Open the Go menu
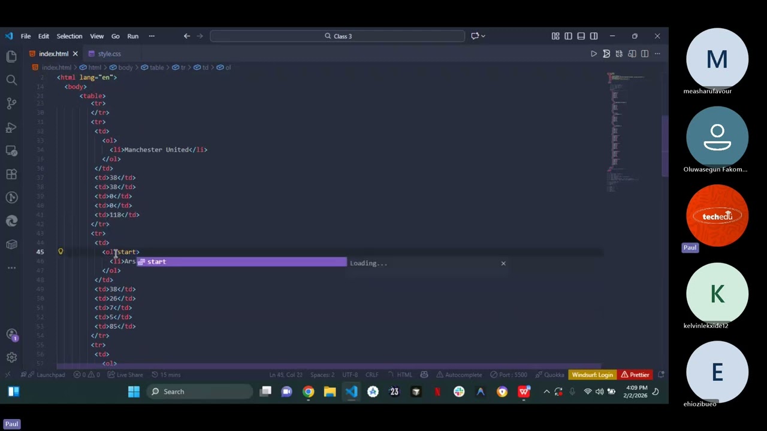 click(115, 36)
